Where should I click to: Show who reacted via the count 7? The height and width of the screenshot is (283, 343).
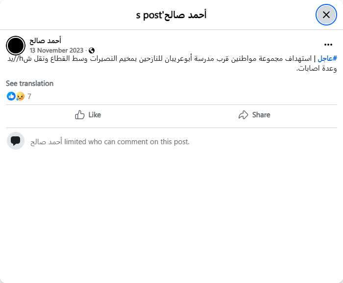(x=29, y=97)
